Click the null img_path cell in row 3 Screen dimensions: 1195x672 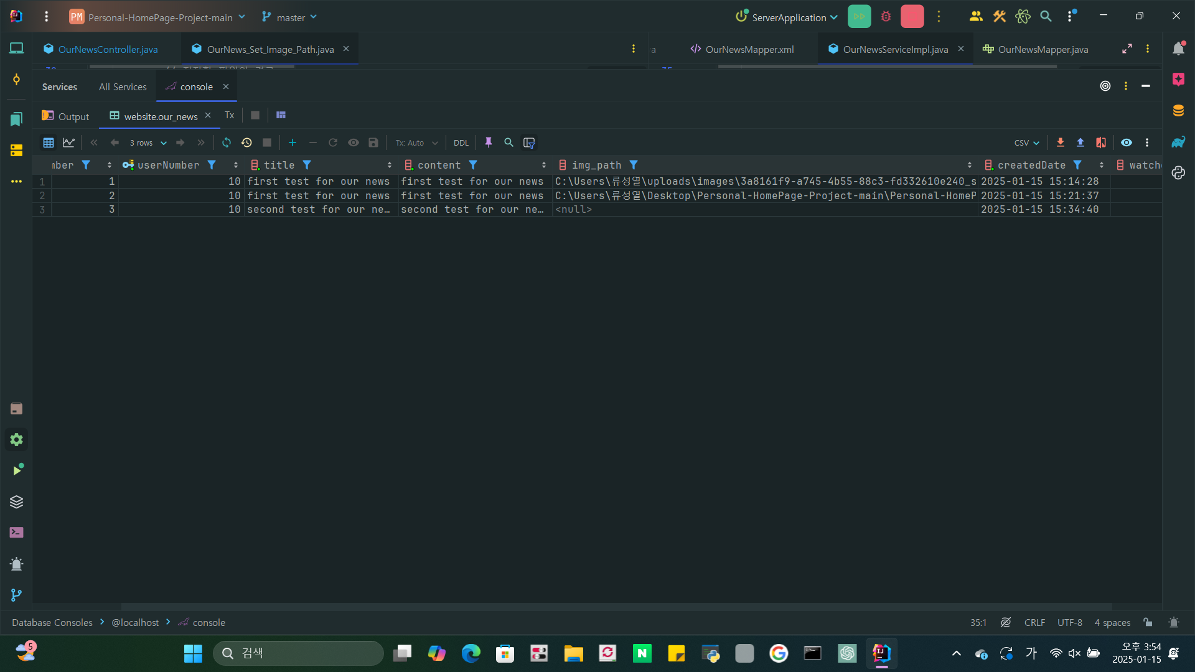click(765, 210)
